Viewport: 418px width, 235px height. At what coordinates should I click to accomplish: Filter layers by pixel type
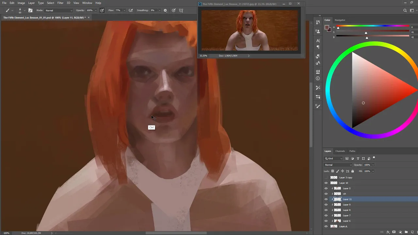point(347,159)
